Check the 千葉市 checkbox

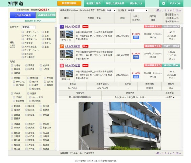click(14, 97)
